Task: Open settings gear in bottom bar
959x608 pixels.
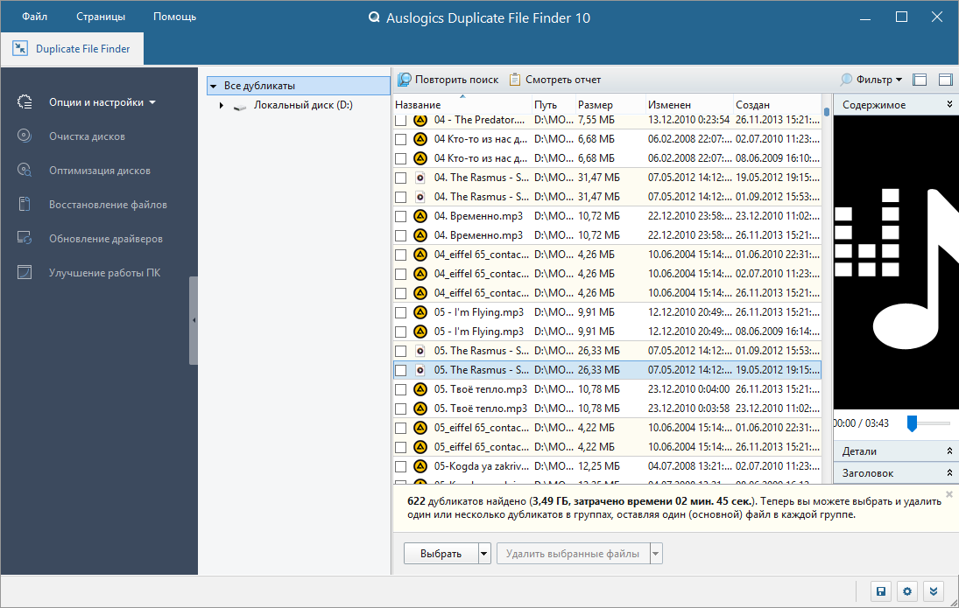Action: point(907,591)
